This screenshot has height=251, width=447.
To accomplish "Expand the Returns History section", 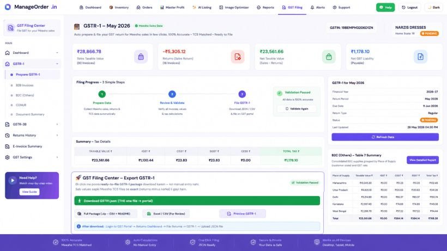I will [57, 136].
